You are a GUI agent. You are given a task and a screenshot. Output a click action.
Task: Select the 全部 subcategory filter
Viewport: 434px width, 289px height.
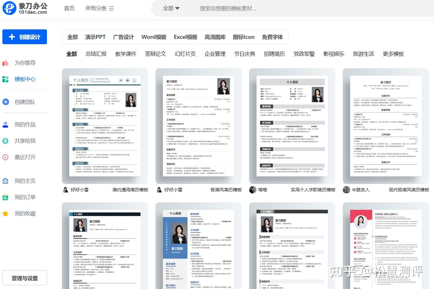[x=72, y=54]
